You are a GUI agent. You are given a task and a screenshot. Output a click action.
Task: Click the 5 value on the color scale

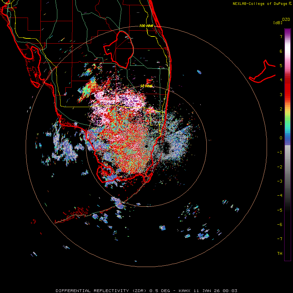pos(281,65)
